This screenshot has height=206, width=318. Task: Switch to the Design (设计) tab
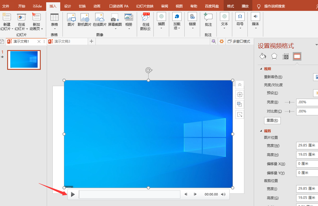68,6
